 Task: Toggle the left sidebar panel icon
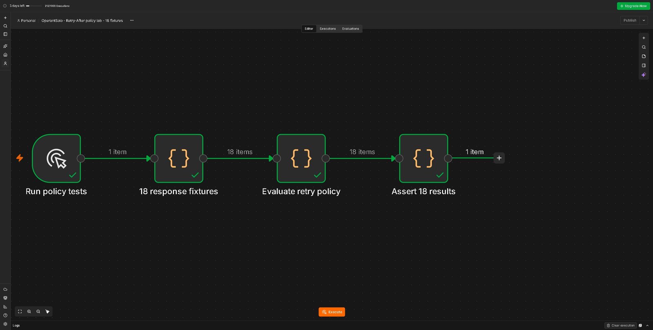coord(5,34)
